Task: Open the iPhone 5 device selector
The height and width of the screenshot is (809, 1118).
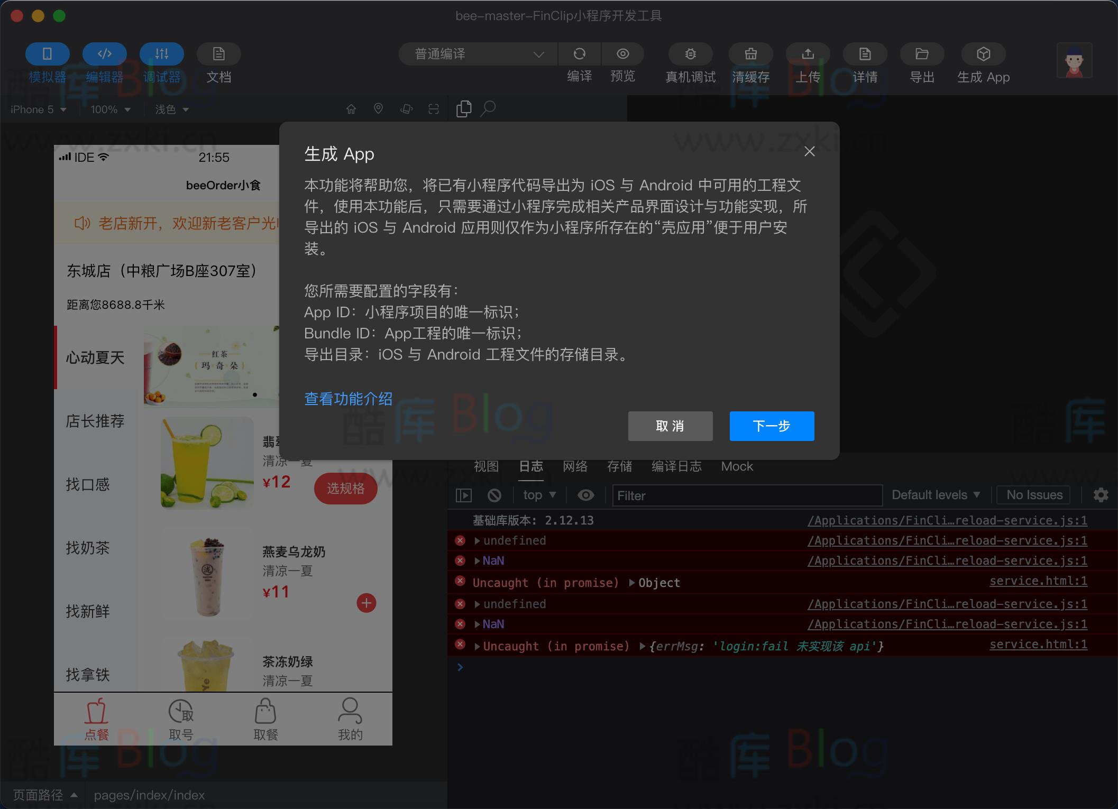Action: coord(38,109)
